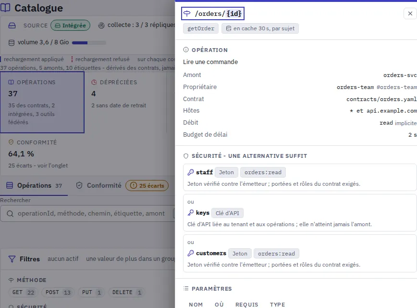Click the getOrder operation badge
This screenshot has height=308, width=417.
(x=201, y=28)
